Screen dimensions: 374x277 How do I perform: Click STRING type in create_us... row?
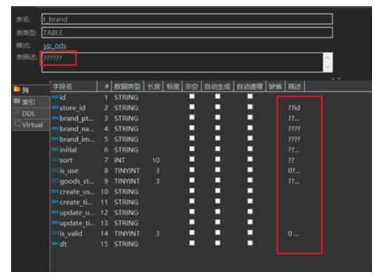click(x=126, y=191)
